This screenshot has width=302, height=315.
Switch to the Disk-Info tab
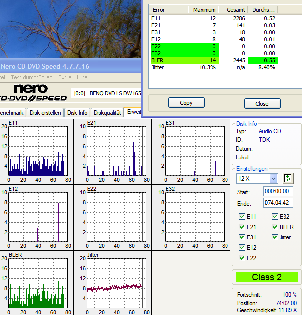77,112
